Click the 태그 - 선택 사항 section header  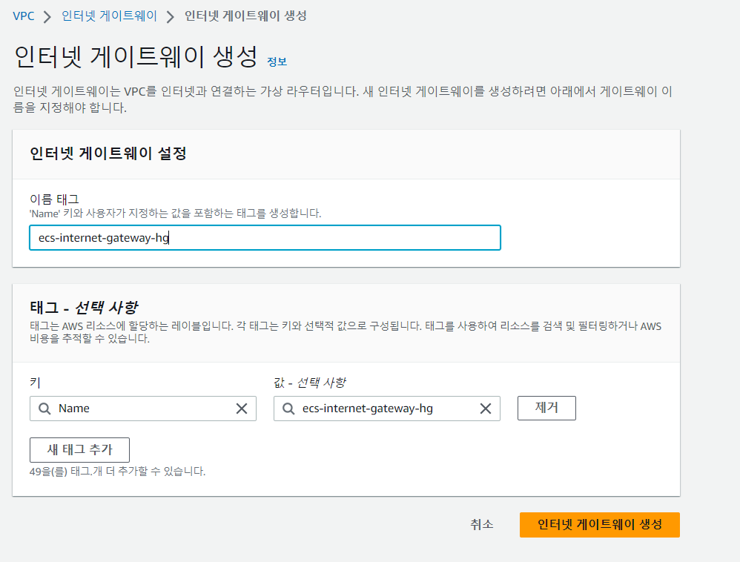click(84, 308)
